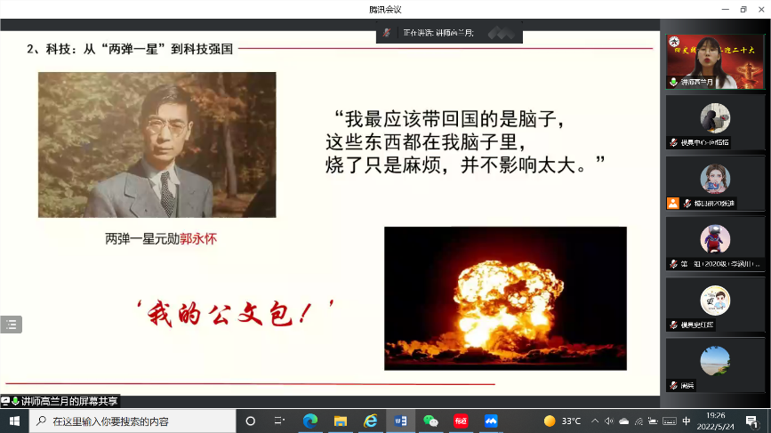This screenshot has width=771, height=433.
Task: Open the meeting side list panel icon
Action: (x=11, y=325)
